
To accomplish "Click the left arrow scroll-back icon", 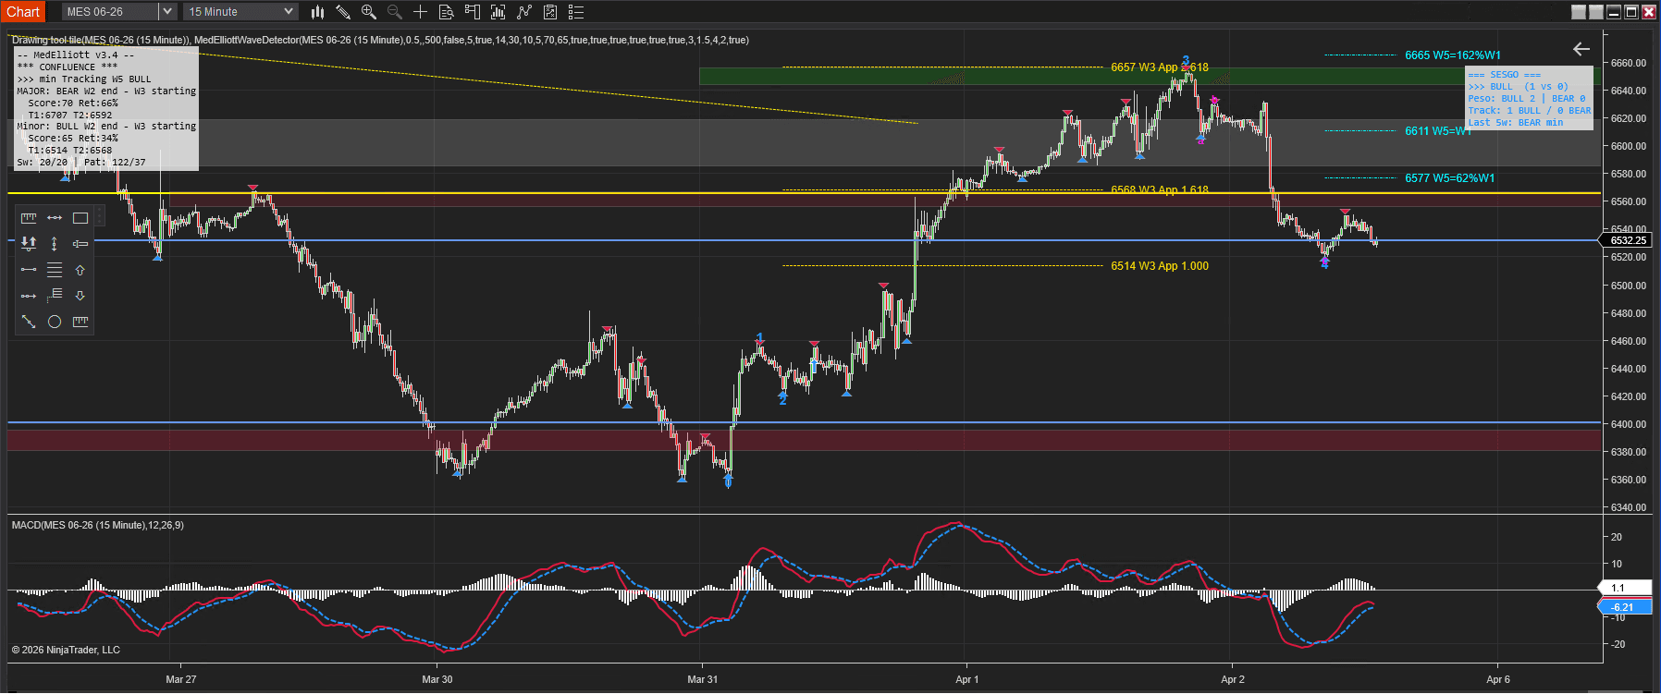I will pyautogui.click(x=1581, y=49).
